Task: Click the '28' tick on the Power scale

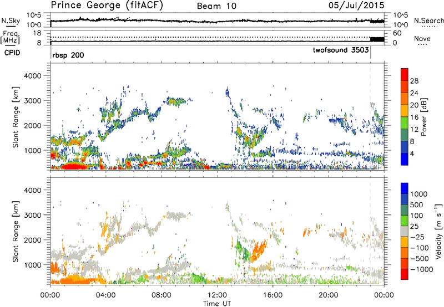Action: (x=413, y=81)
